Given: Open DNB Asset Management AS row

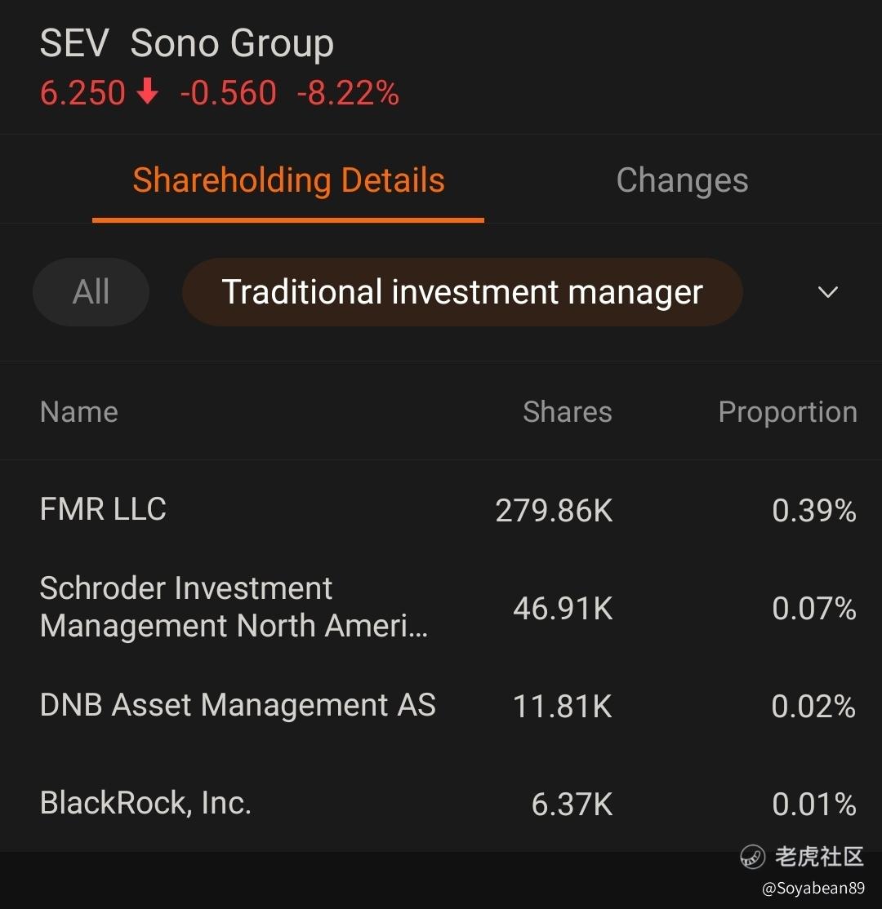Looking at the screenshot, I should pos(441,706).
